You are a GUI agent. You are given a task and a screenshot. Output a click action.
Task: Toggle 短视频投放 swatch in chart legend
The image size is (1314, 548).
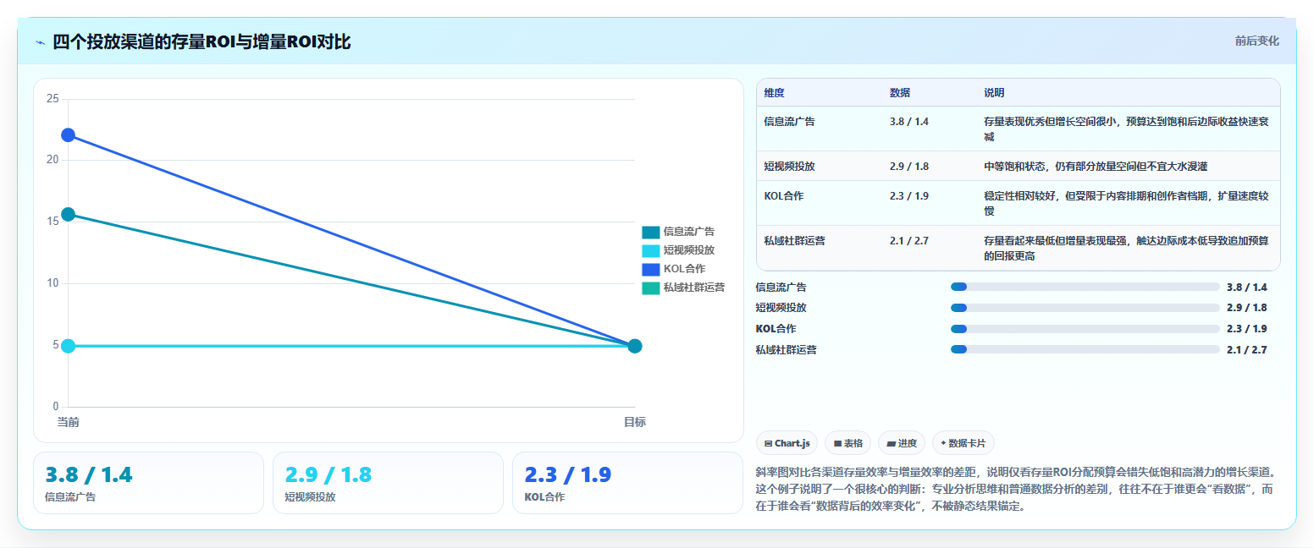click(x=650, y=250)
